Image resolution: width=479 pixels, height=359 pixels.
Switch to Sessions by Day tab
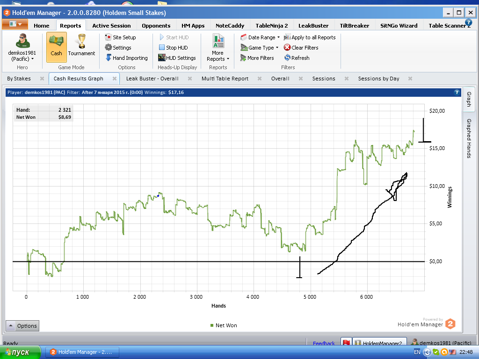[378, 79]
